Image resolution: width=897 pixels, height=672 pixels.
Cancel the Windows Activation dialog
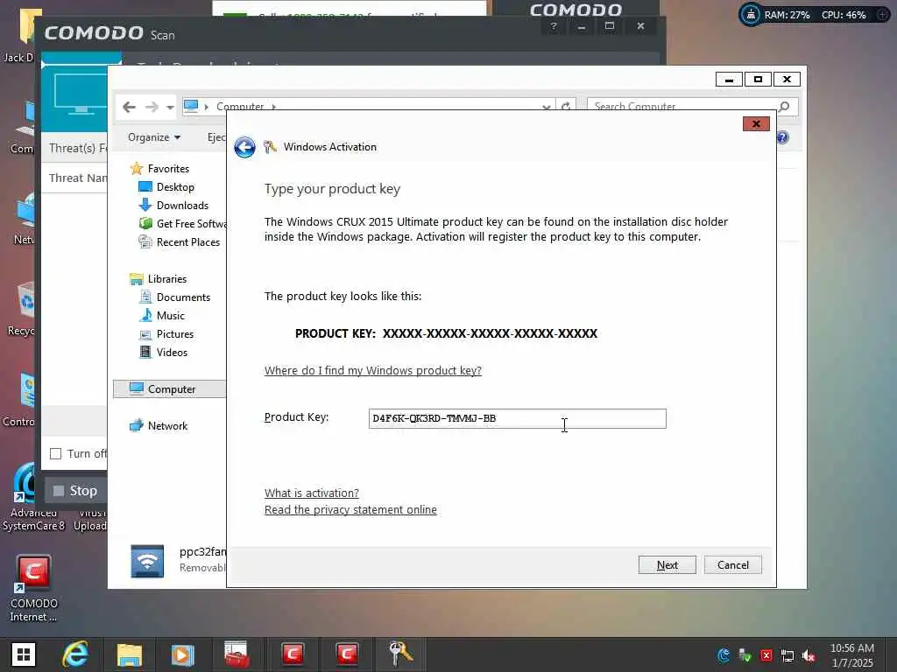(x=733, y=564)
